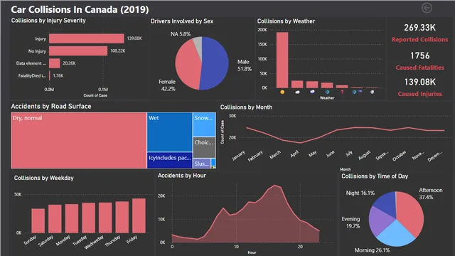The width and height of the screenshot is (455, 256).
Task: Select the 'IcyIncludes pac...' treemap tile
Action: tap(170, 160)
